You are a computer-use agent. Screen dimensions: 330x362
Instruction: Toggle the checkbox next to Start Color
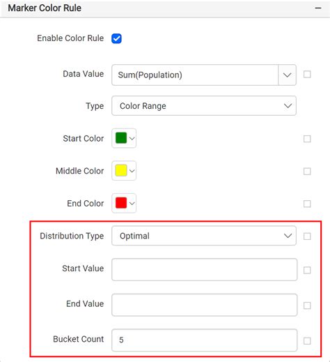click(307, 139)
